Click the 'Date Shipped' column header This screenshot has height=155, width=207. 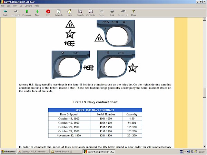click(x=69, y=114)
